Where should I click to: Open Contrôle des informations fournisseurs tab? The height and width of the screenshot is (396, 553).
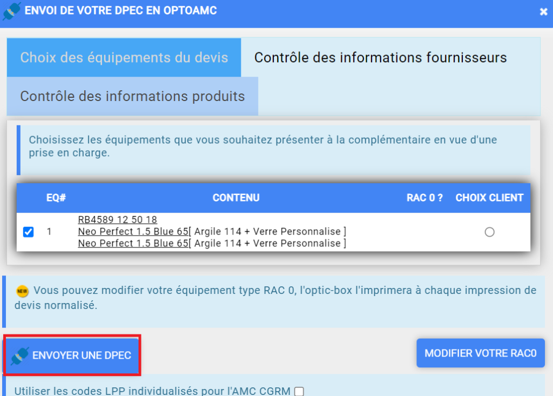[x=380, y=57]
